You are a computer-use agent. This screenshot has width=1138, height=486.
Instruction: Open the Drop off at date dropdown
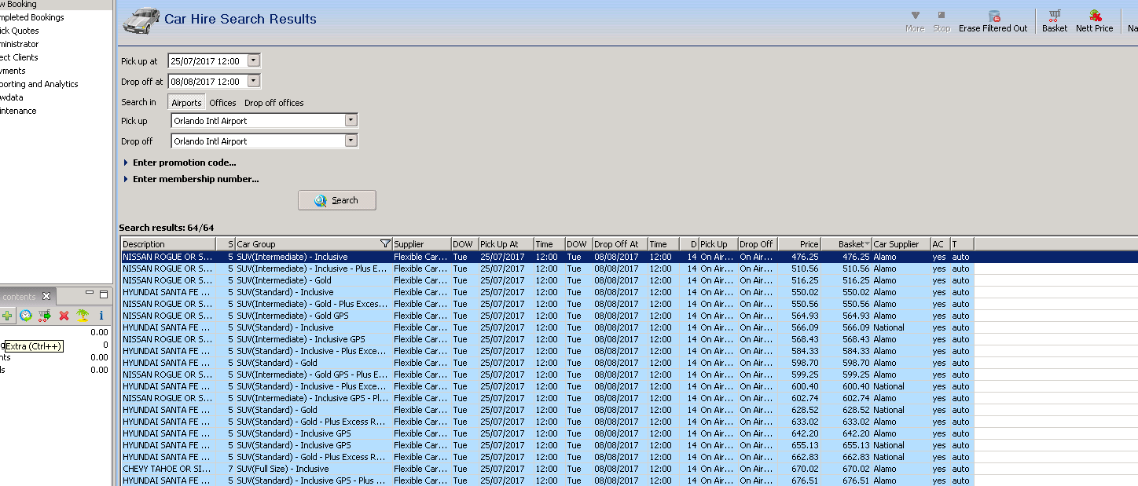click(253, 81)
